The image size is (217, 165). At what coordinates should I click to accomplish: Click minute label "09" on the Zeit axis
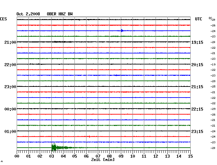[x=121, y=156]
